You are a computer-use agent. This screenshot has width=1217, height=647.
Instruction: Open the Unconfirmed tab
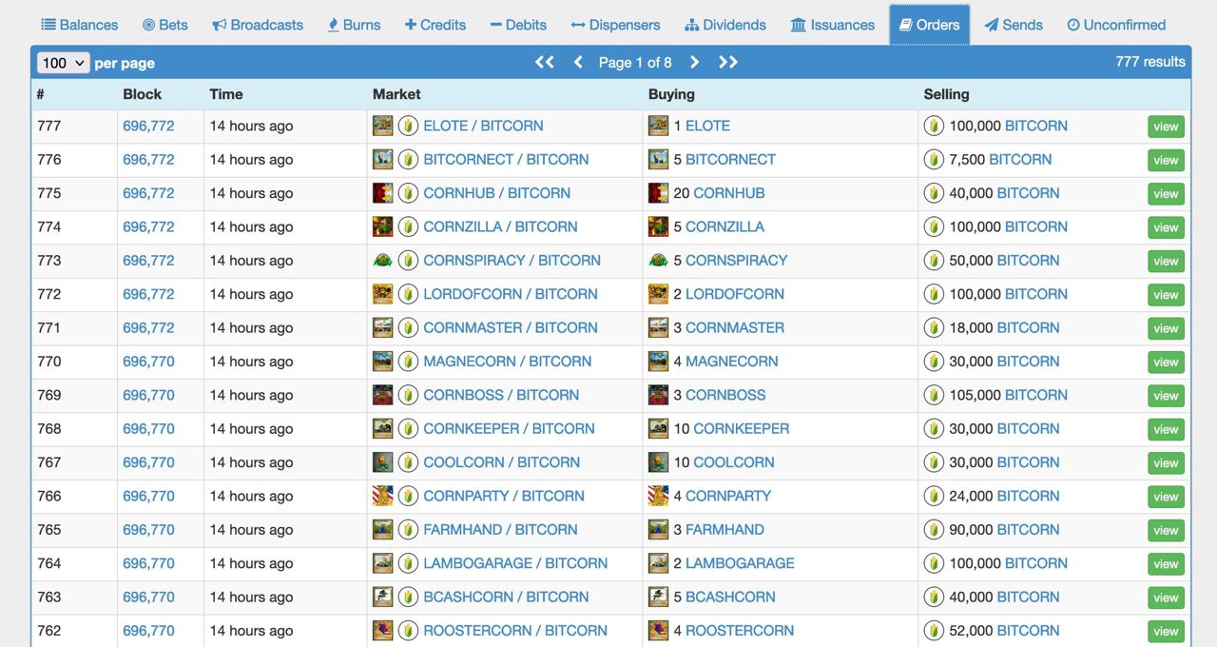[x=1116, y=25]
